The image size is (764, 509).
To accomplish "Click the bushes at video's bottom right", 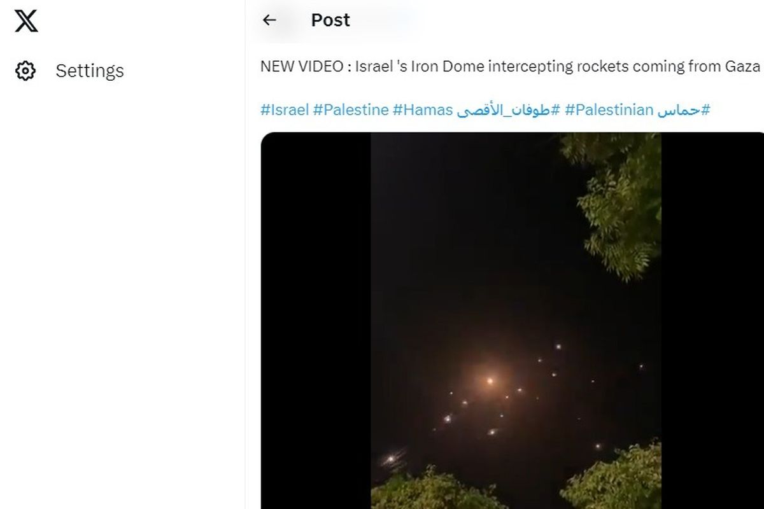I will [x=612, y=477].
